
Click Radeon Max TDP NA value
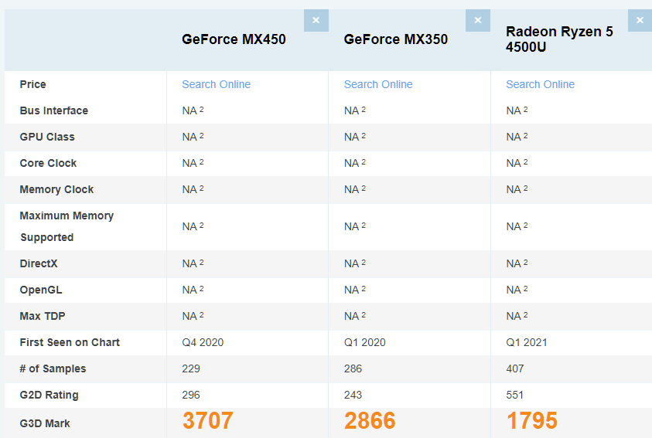tap(517, 316)
